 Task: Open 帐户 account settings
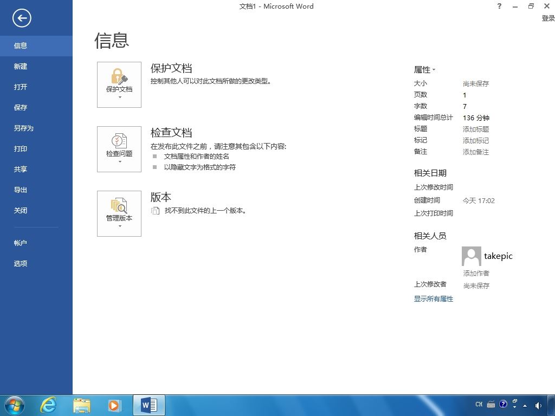(x=36, y=243)
